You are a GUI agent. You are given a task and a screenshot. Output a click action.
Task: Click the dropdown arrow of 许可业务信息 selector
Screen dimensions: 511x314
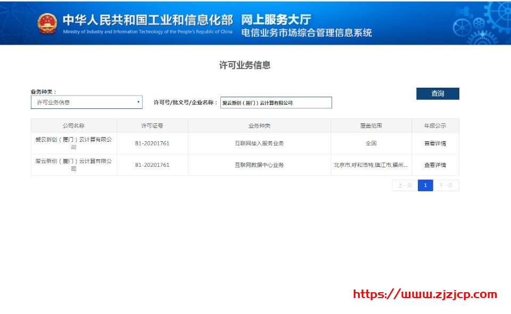point(138,102)
